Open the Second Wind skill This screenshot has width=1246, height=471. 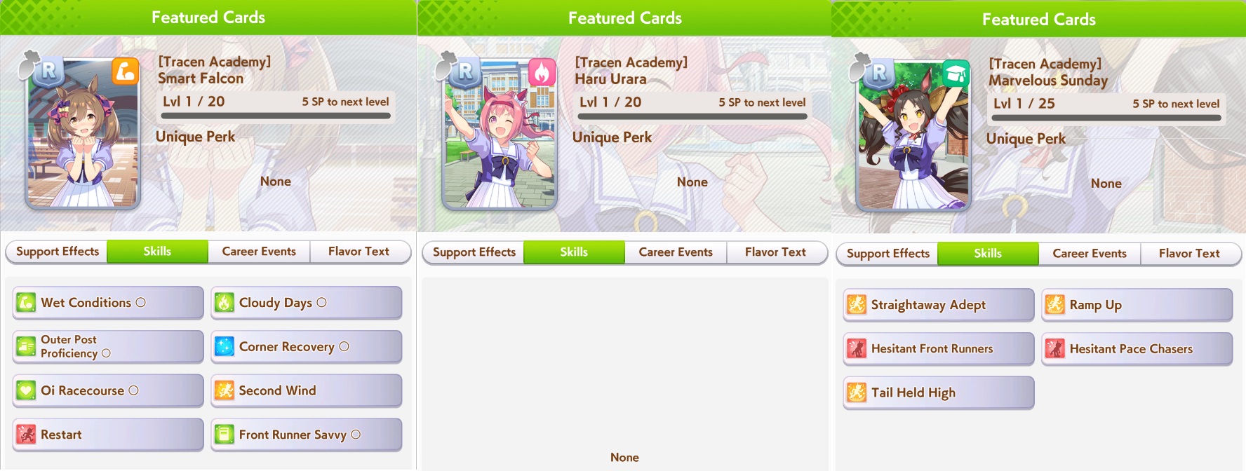(307, 391)
